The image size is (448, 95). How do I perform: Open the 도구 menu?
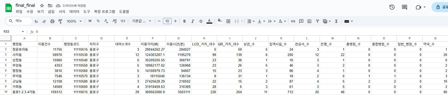coord(87,12)
